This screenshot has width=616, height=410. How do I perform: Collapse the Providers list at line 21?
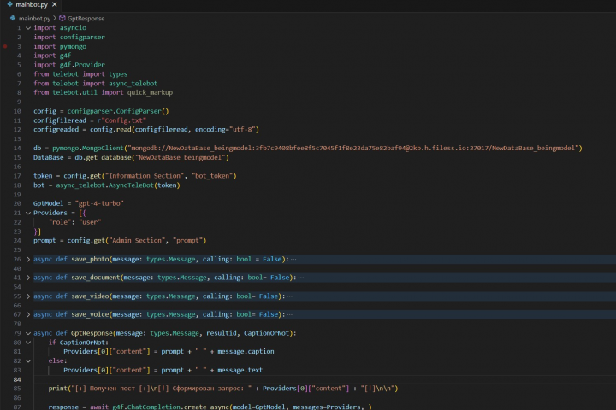(28, 213)
